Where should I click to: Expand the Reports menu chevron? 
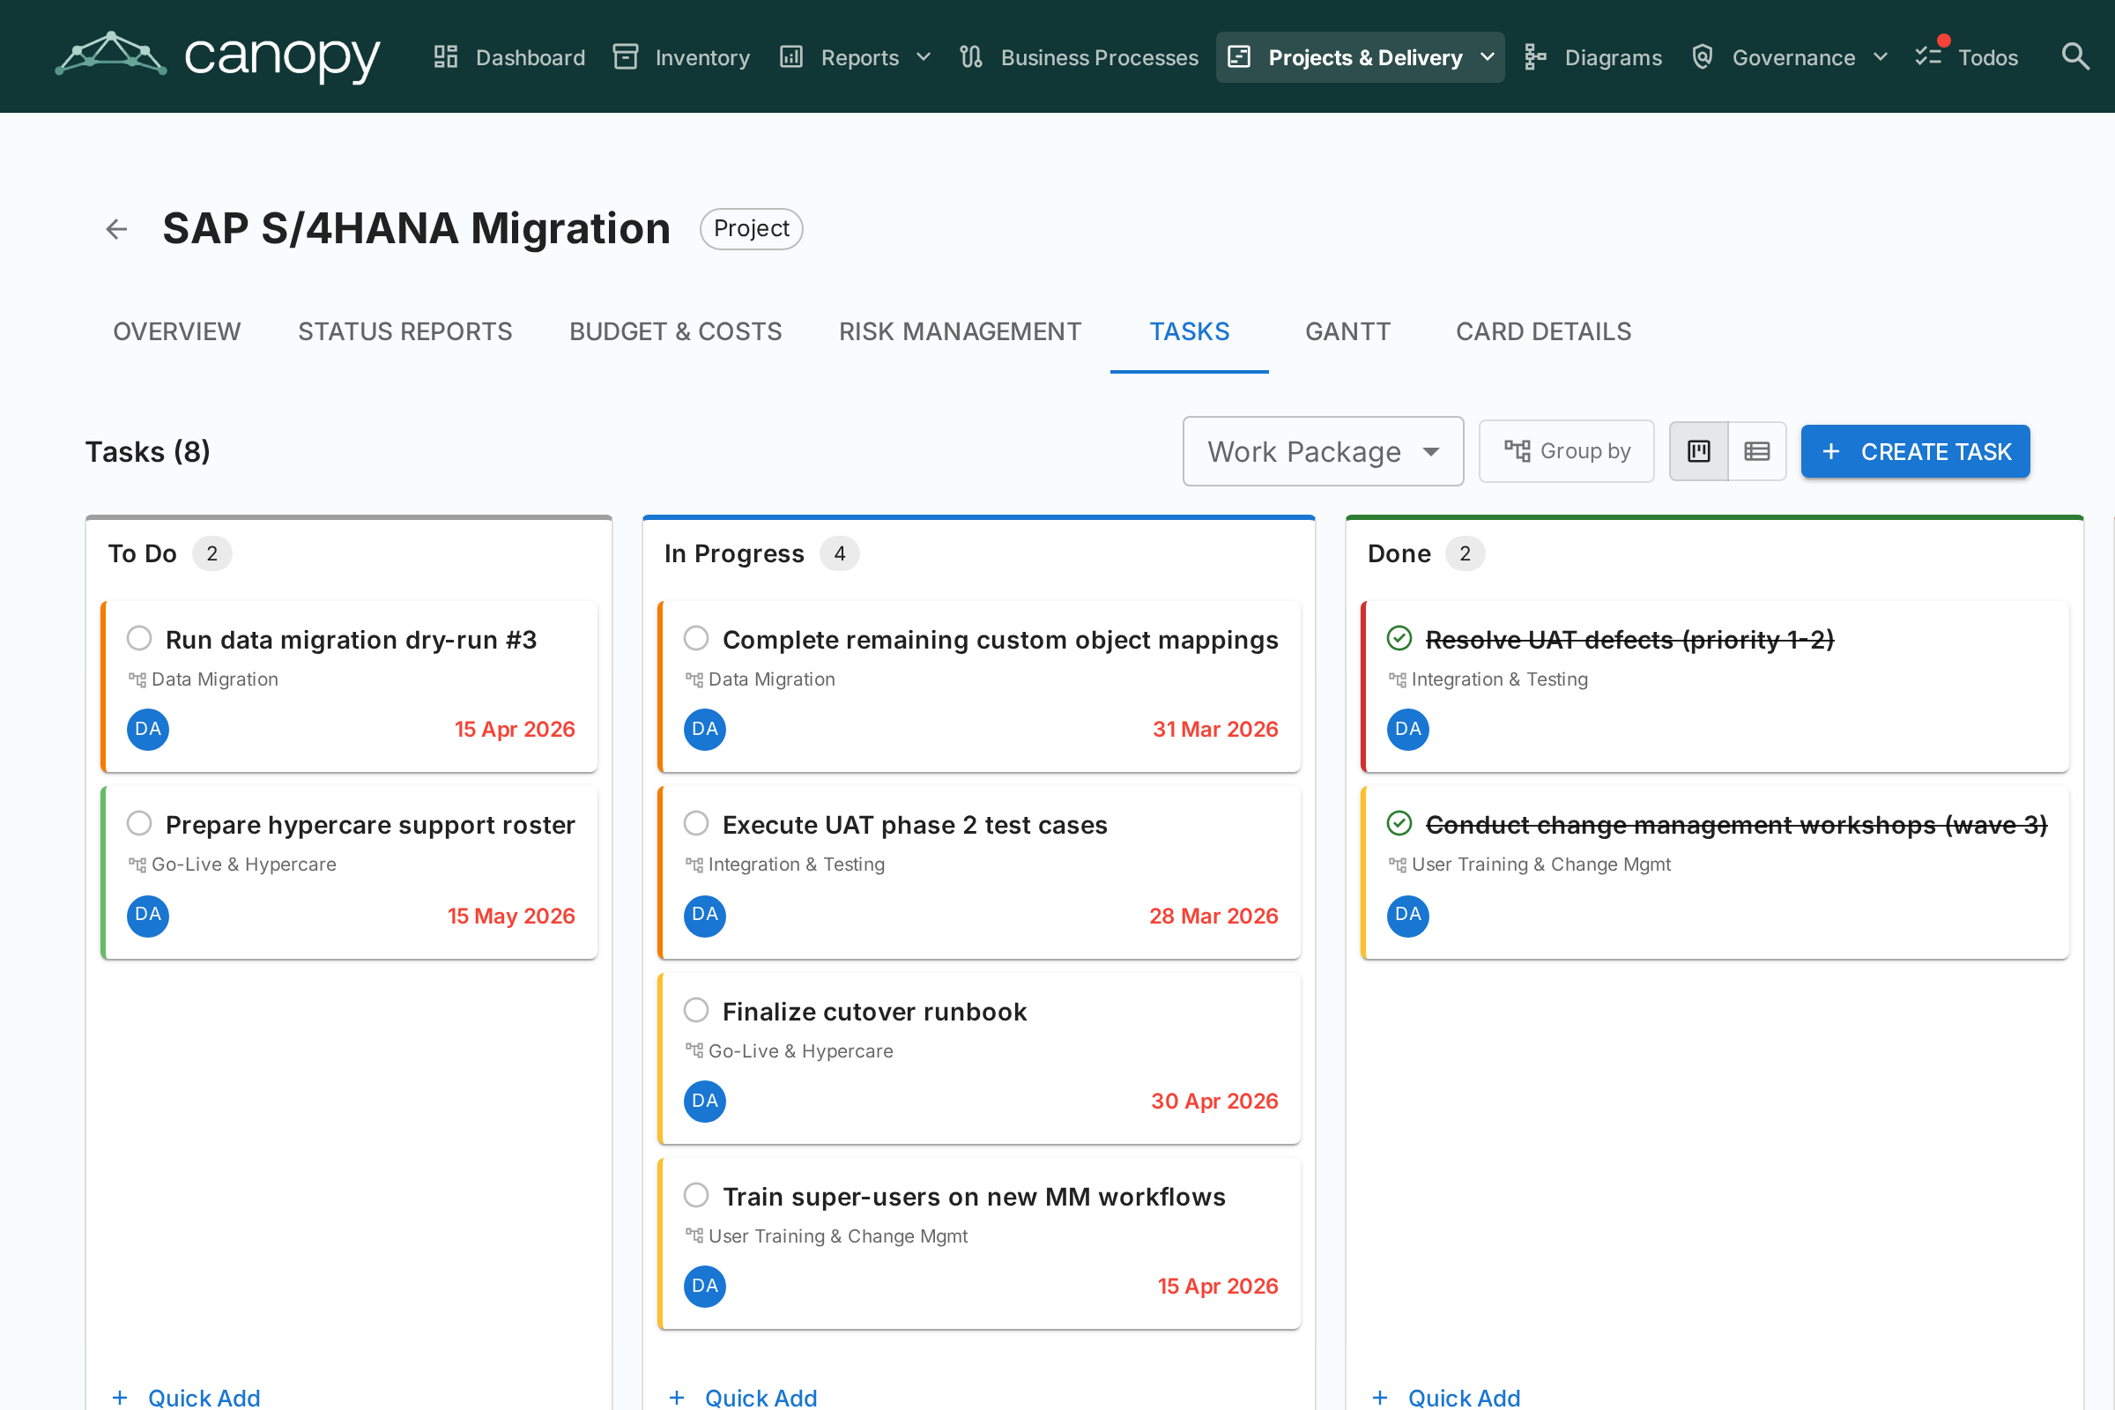click(x=924, y=56)
